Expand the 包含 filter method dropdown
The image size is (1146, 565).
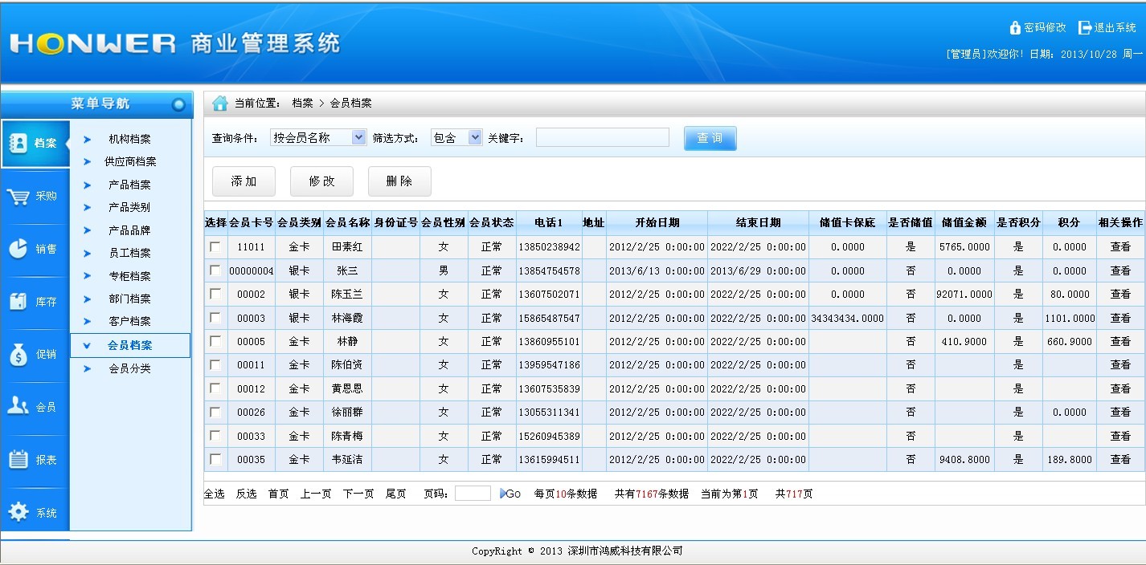click(x=475, y=138)
